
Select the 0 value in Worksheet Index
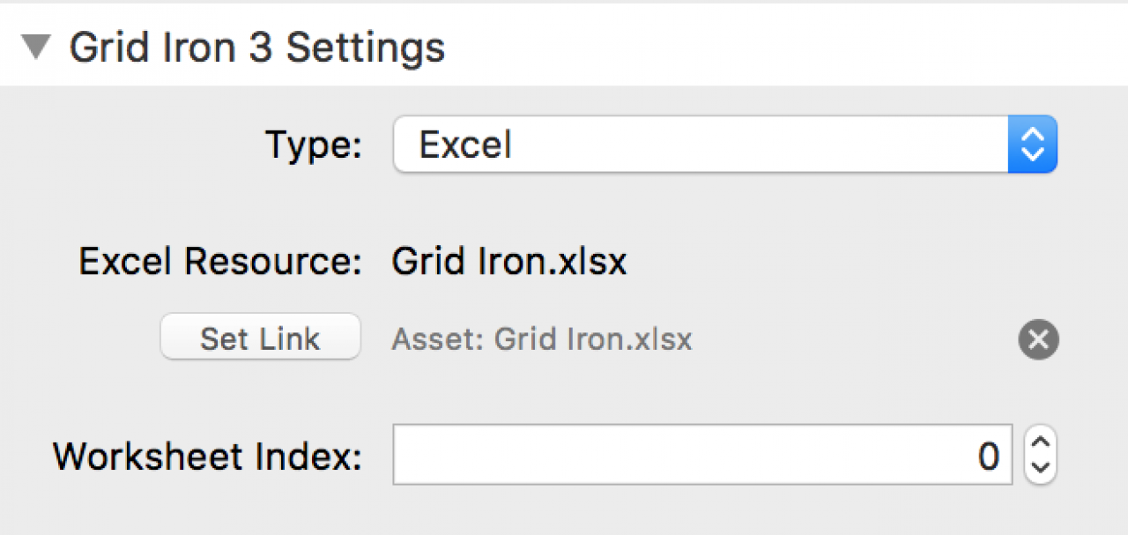pyautogui.click(x=989, y=457)
